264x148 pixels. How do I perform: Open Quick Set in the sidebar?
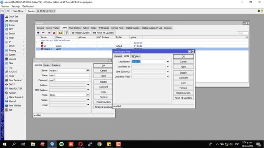(13, 16)
